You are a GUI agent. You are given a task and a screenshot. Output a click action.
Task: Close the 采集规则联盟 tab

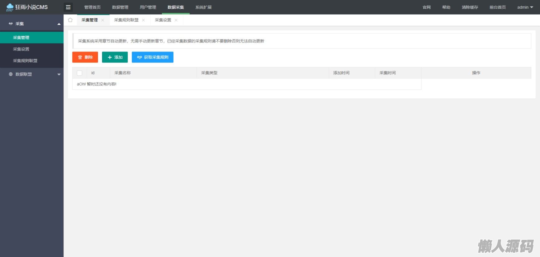tap(143, 20)
